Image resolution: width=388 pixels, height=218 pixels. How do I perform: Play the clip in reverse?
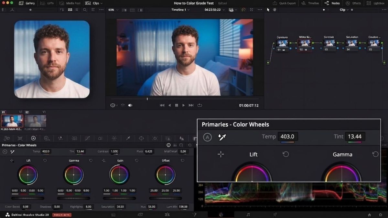tap(169, 105)
